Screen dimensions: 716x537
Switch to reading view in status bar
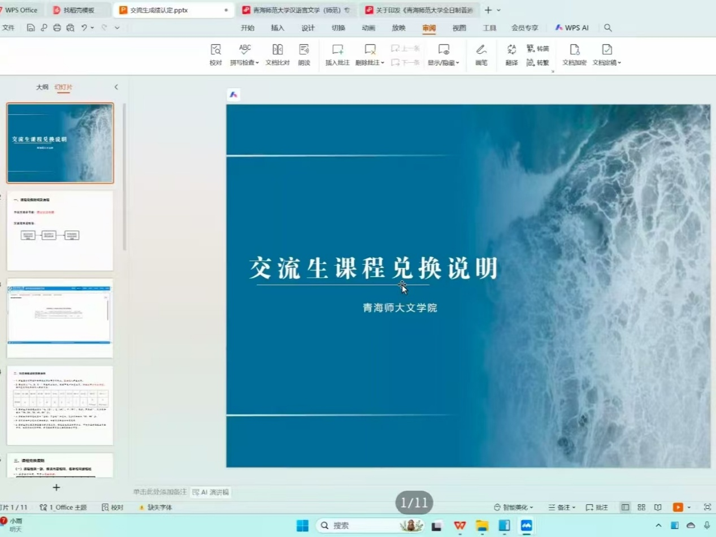[658, 508]
